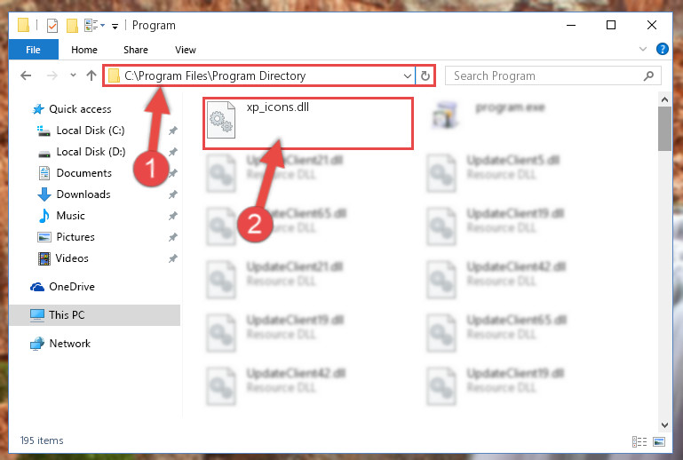Refresh the current folder view
The width and height of the screenshot is (683, 460).
pyautogui.click(x=425, y=75)
